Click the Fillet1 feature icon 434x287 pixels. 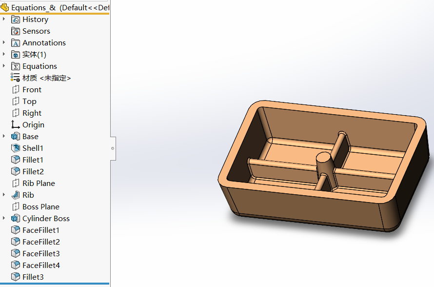pos(16,160)
